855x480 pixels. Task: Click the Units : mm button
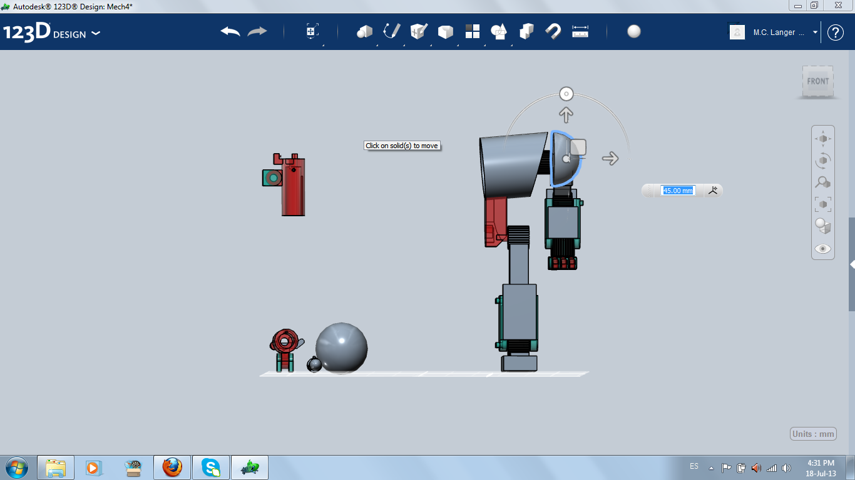tap(813, 434)
